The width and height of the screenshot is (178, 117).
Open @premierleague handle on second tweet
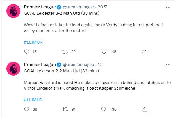(x=79, y=65)
